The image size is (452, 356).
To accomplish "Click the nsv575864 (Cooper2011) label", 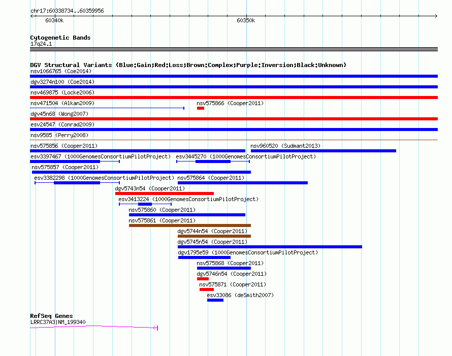I will click(211, 178).
